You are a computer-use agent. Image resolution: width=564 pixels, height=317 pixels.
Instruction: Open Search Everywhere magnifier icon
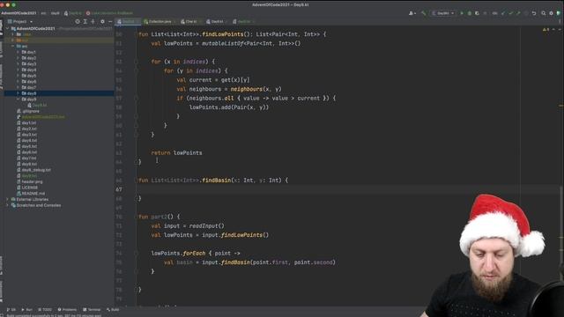tap(544, 13)
